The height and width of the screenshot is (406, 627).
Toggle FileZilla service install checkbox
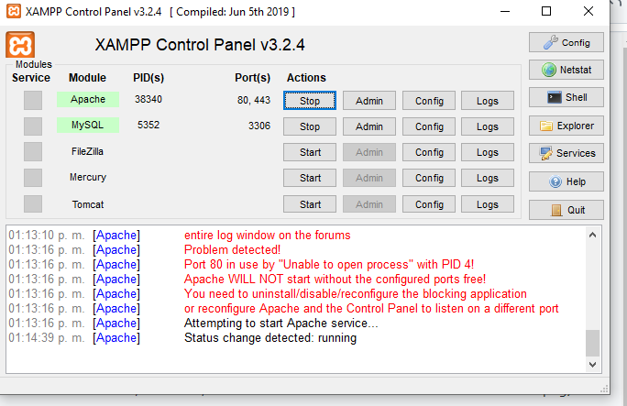pos(33,152)
